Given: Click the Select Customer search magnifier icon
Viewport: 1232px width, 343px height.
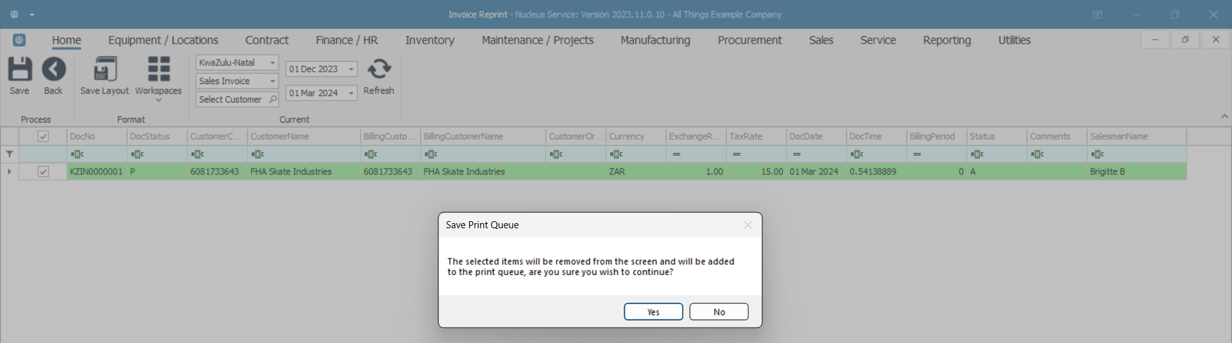Looking at the screenshot, I should point(273,99).
